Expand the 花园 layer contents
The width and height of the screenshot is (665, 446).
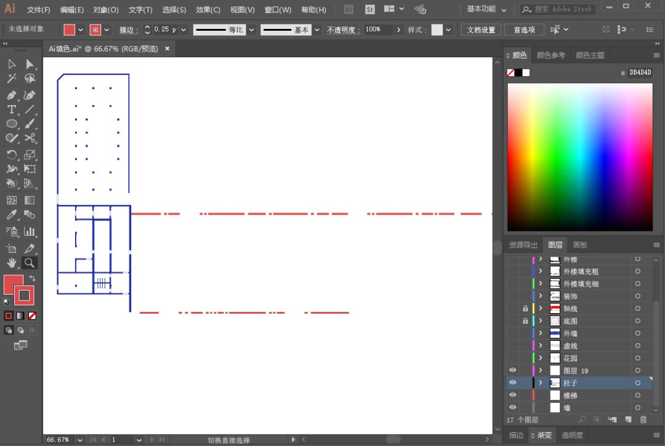(x=541, y=358)
